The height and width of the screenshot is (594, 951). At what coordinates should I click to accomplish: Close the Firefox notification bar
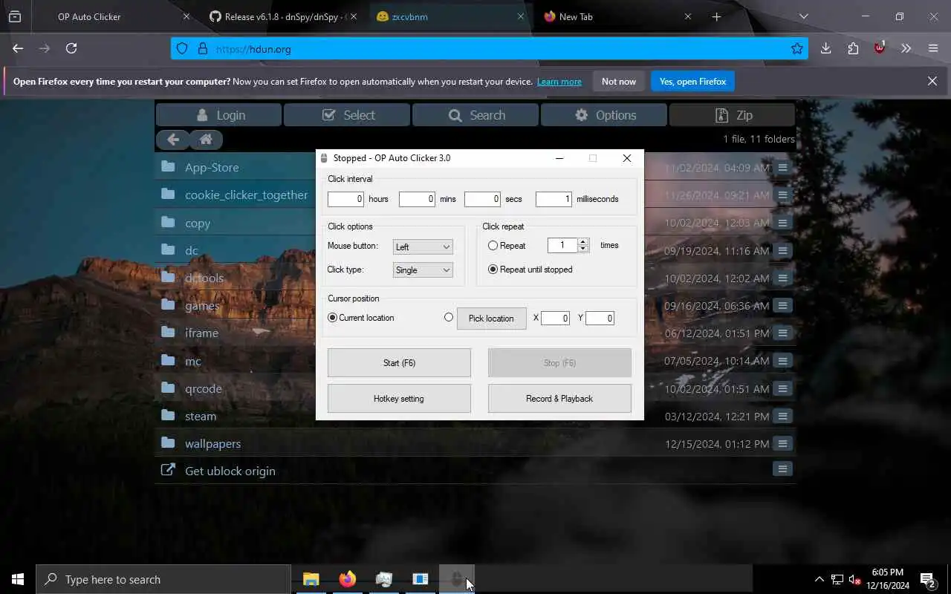pos(932,81)
